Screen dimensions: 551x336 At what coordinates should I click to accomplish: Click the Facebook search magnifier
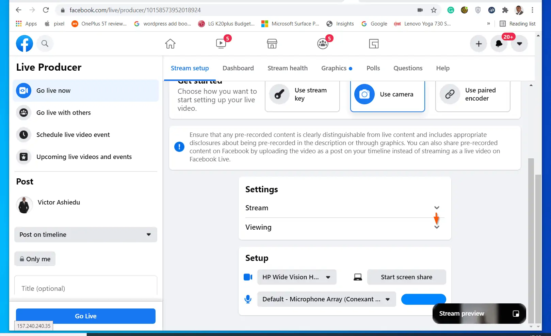tap(45, 43)
